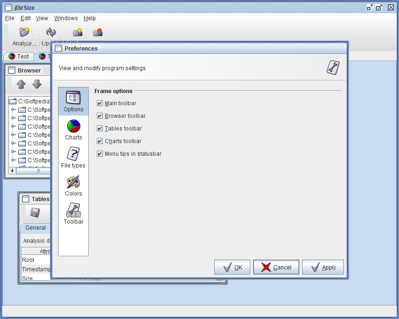Click the OK button
The height and width of the screenshot is (319, 399).
(232, 267)
